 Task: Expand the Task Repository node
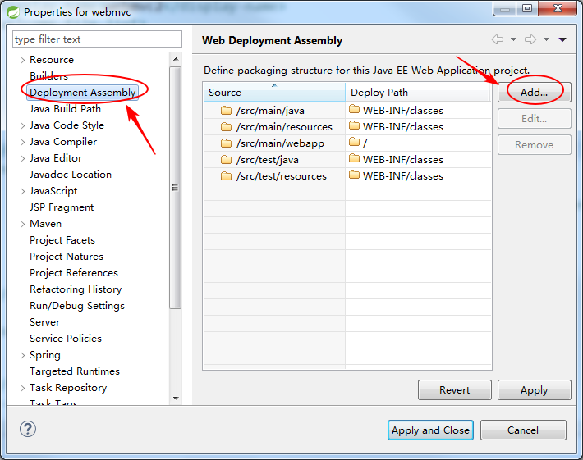(x=22, y=388)
